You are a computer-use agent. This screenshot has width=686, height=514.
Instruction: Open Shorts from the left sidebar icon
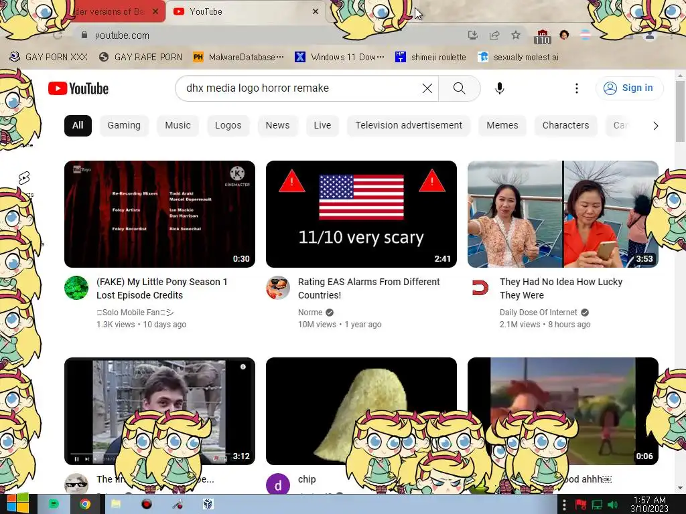pos(24,178)
